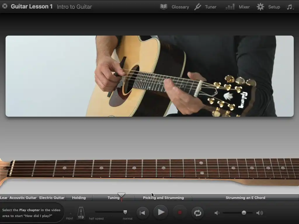299x224 pixels.
Task: Click the playback speed slider handle
Action: point(125,212)
